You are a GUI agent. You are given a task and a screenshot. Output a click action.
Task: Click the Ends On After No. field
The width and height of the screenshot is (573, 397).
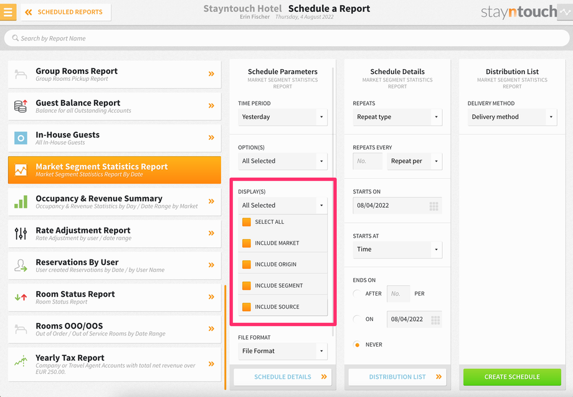point(399,294)
